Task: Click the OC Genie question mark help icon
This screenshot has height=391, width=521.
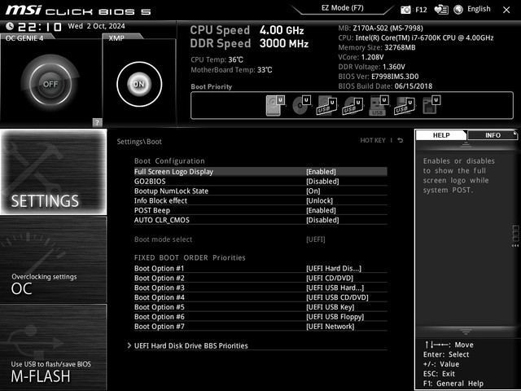Action: pyautogui.click(x=97, y=122)
